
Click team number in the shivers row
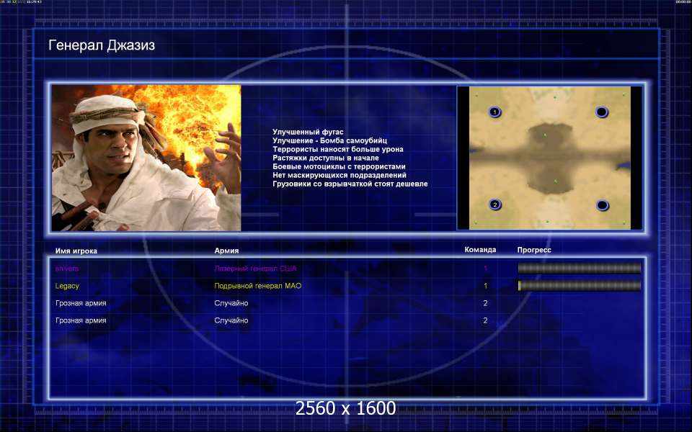[x=485, y=269]
